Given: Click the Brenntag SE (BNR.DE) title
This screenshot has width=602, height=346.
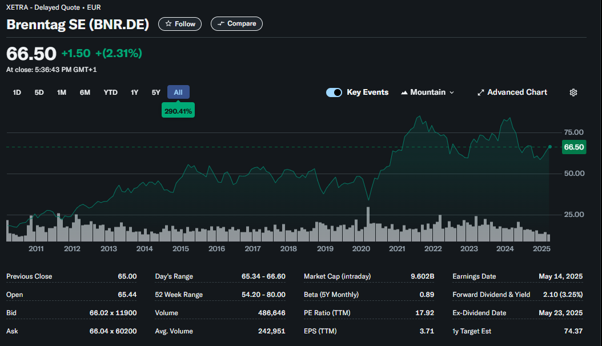Looking at the screenshot, I should 78,24.
